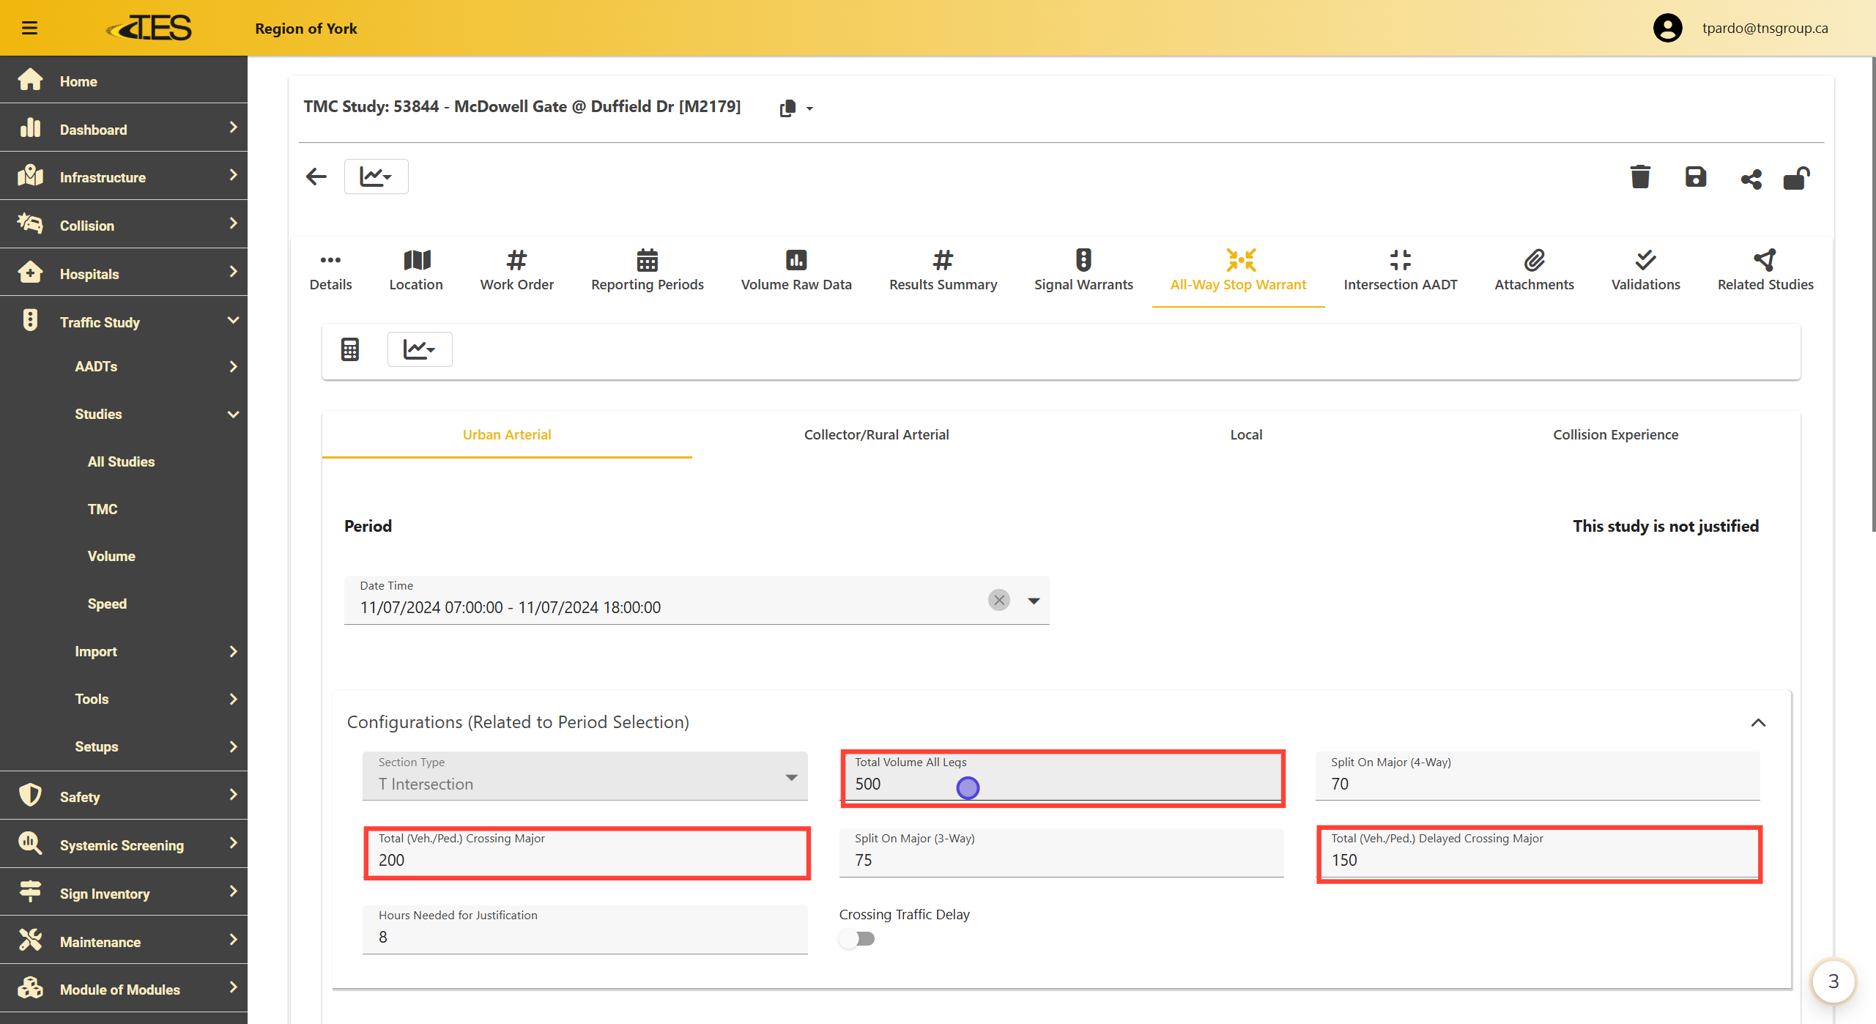Toggle Crossing Traffic Delay switch

click(857, 938)
